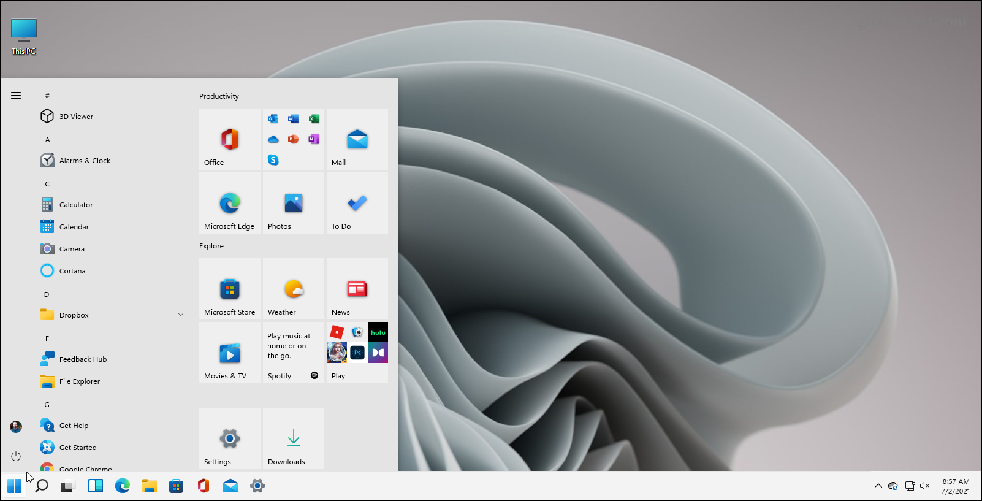
Task: Click the Start button on taskbar
Action: [15, 486]
